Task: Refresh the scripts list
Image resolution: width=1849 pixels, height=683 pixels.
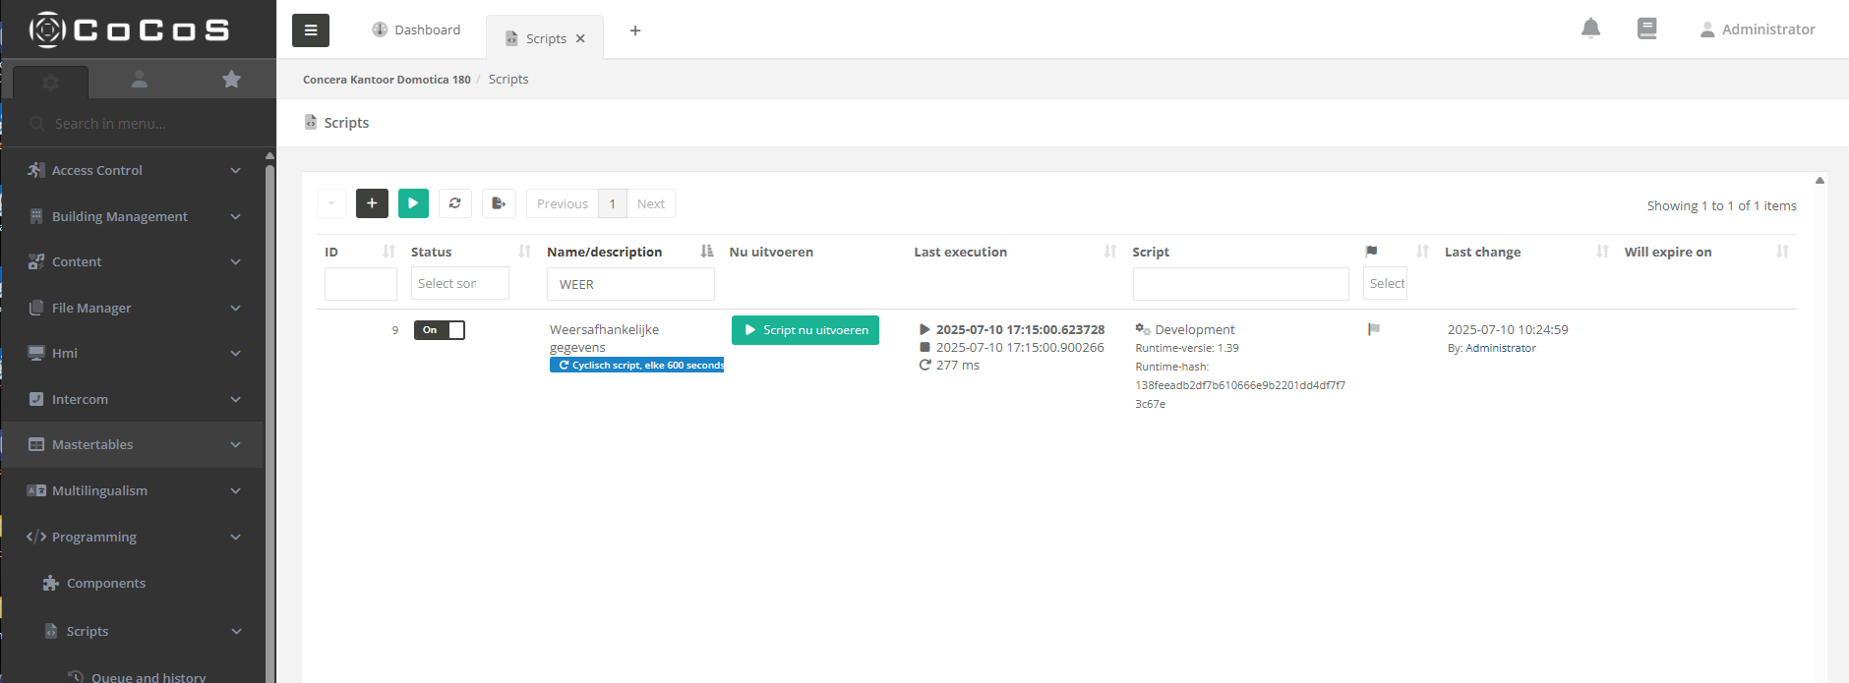Action: (454, 203)
